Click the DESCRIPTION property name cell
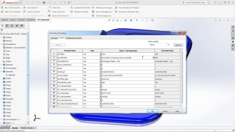Viewport: 235px width, 132px height. (70, 58)
